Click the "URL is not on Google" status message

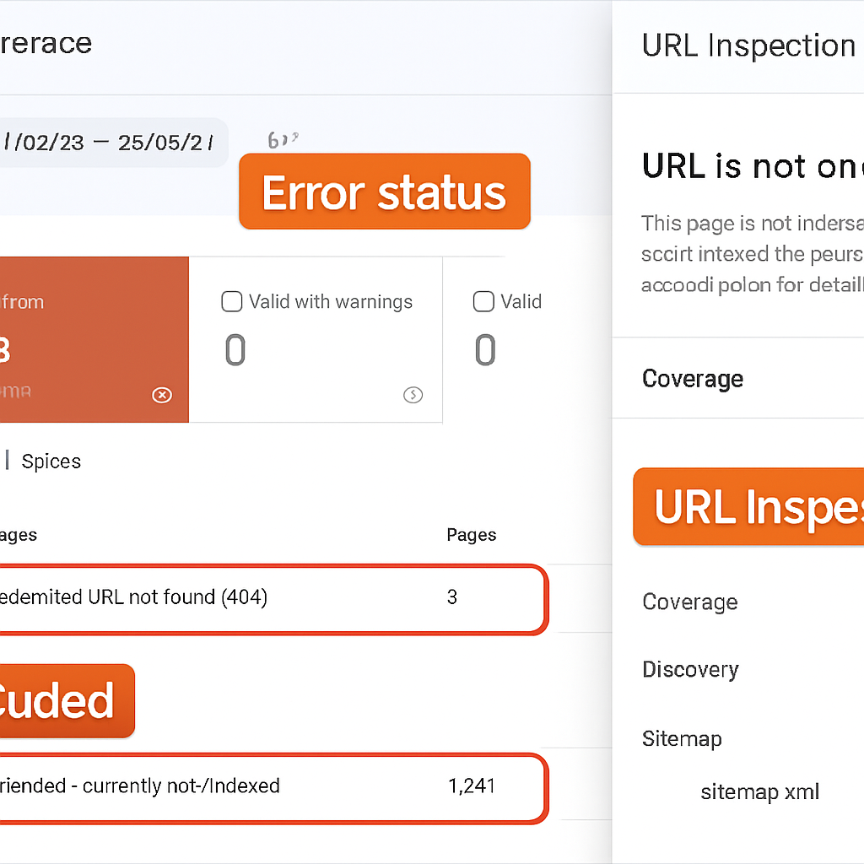[x=751, y=166]
